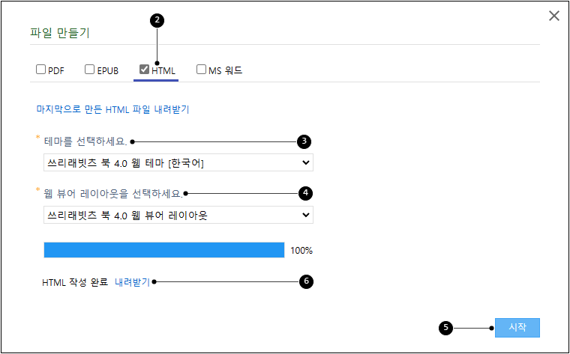The height and width of the screenshot is (354, 570).
Task: Select the EPUB tab label
Action: click(107, 71)
